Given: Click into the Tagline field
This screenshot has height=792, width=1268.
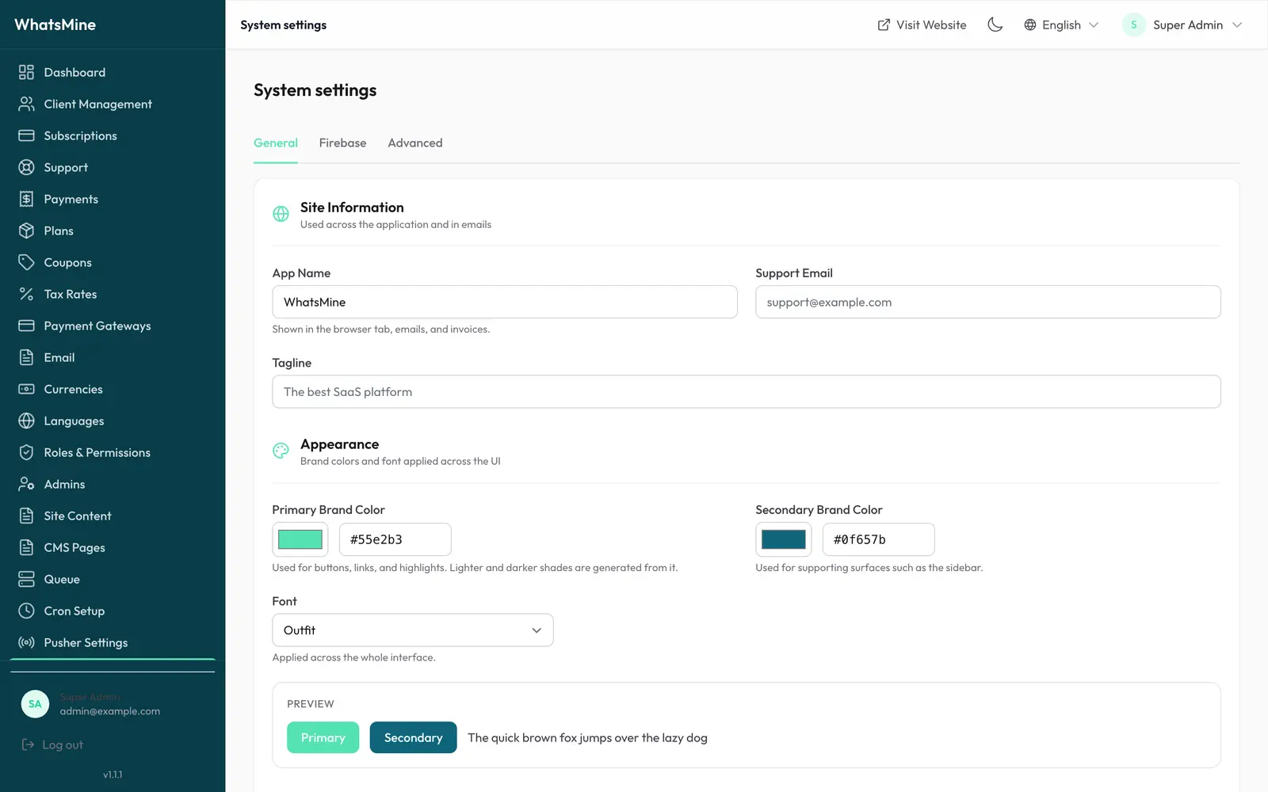Looking at the screenshot, I should click(747, 392).
